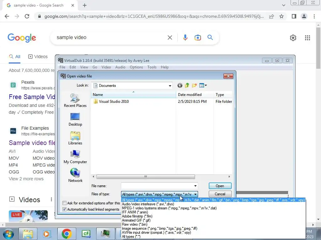The width and height of the screenshot is (321, 240).
Task: Click Google voice search microphone
Action: [185, 37]
